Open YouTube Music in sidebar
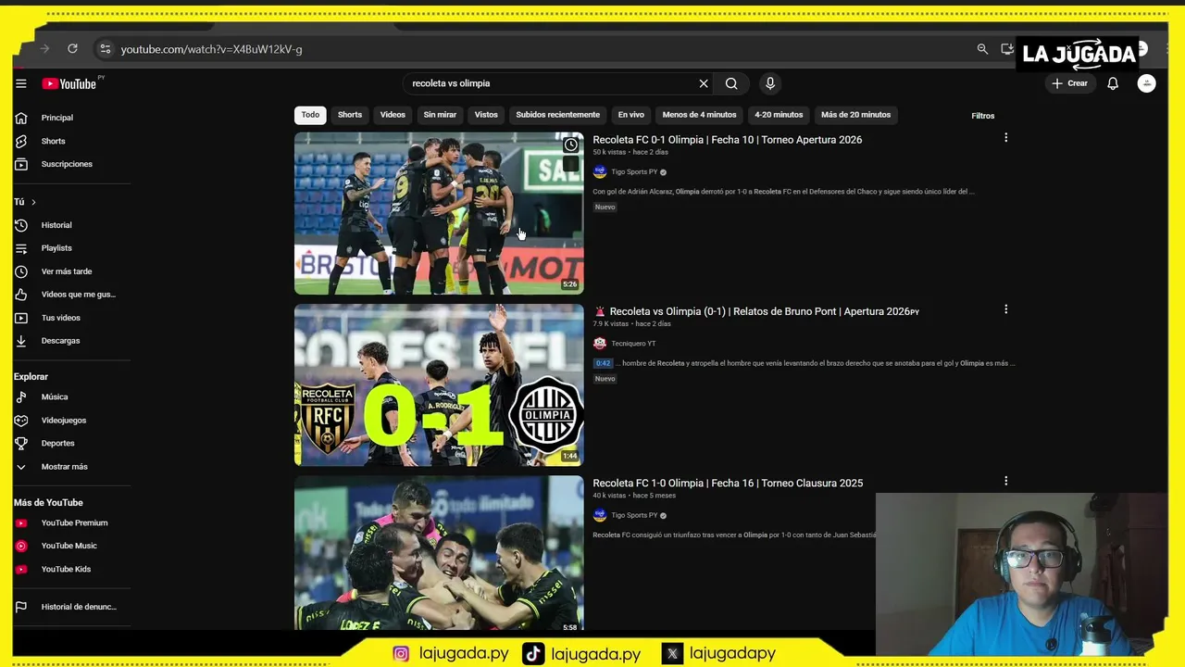The image size is (1185, 667). 71,546
